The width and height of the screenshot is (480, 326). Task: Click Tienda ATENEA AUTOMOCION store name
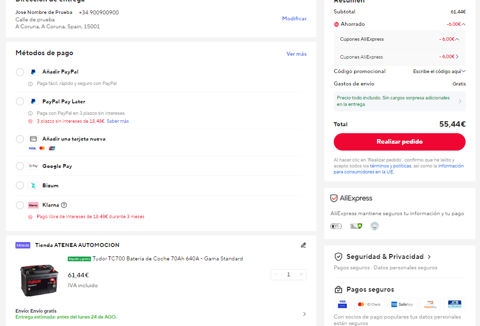(x=77, y=245)
